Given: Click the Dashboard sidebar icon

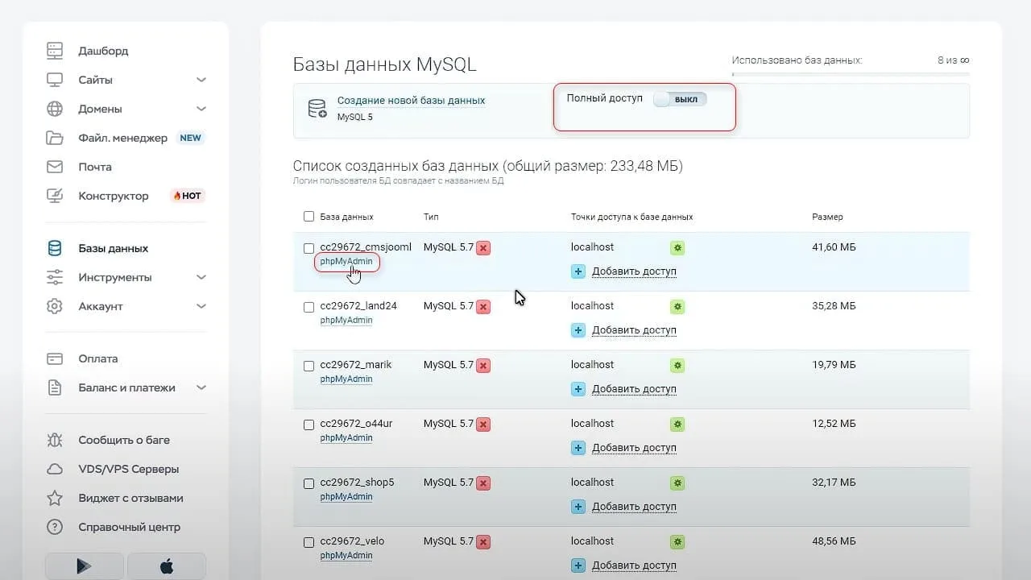Looking at the screenshot, I should 55,51.
